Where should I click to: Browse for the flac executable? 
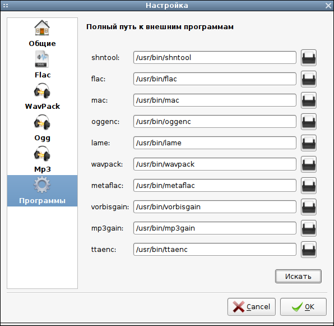click(309, 79)
